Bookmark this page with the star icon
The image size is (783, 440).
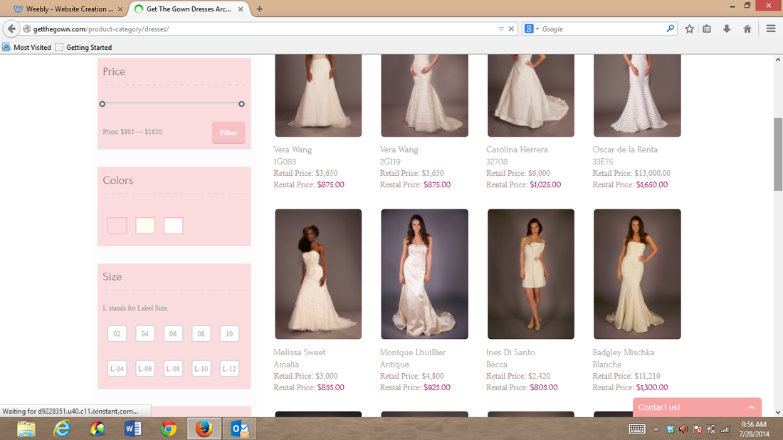pos(689,29)
